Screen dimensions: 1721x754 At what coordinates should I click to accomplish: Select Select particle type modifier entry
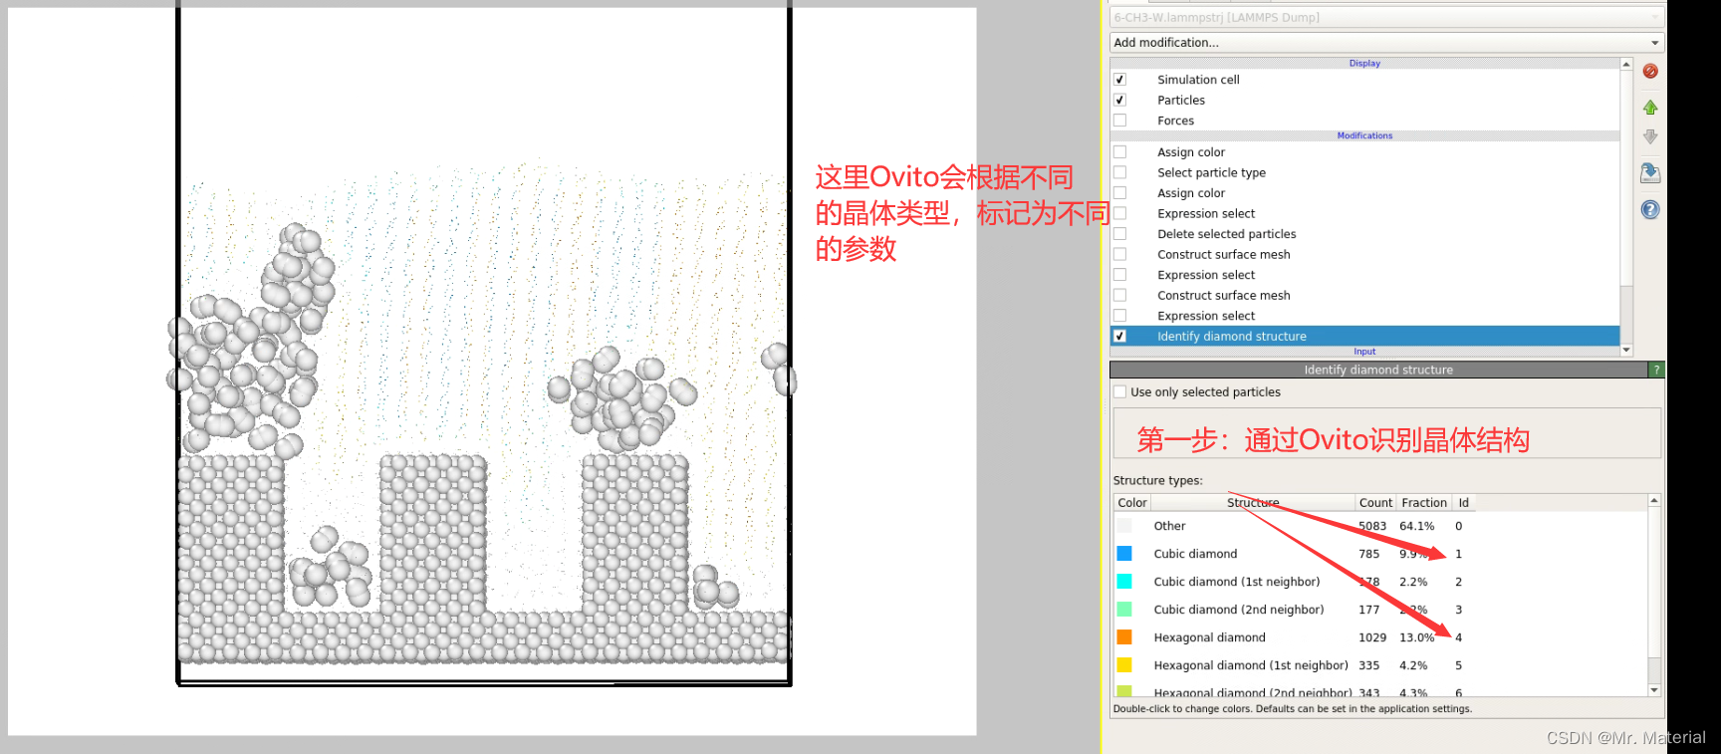1211,172
